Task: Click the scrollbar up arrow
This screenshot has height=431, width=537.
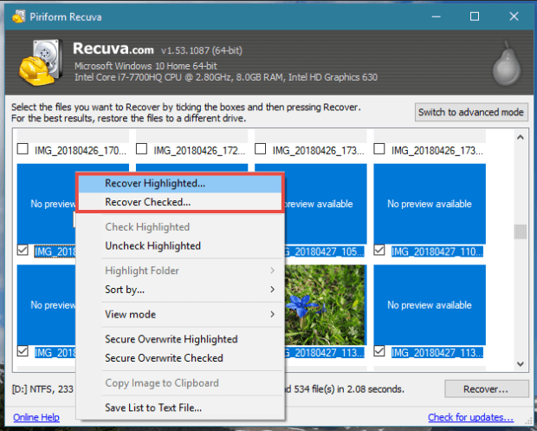Action: coord(521,137)
